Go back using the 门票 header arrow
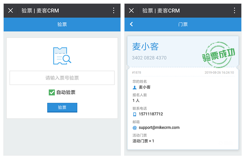The height and width of the screenshot is (159, 245). click(131, 24)
